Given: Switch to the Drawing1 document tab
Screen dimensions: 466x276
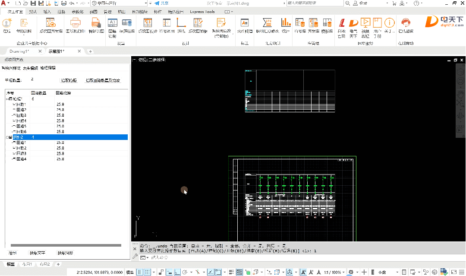Looking at the screenshot, I should pos(19,51).
